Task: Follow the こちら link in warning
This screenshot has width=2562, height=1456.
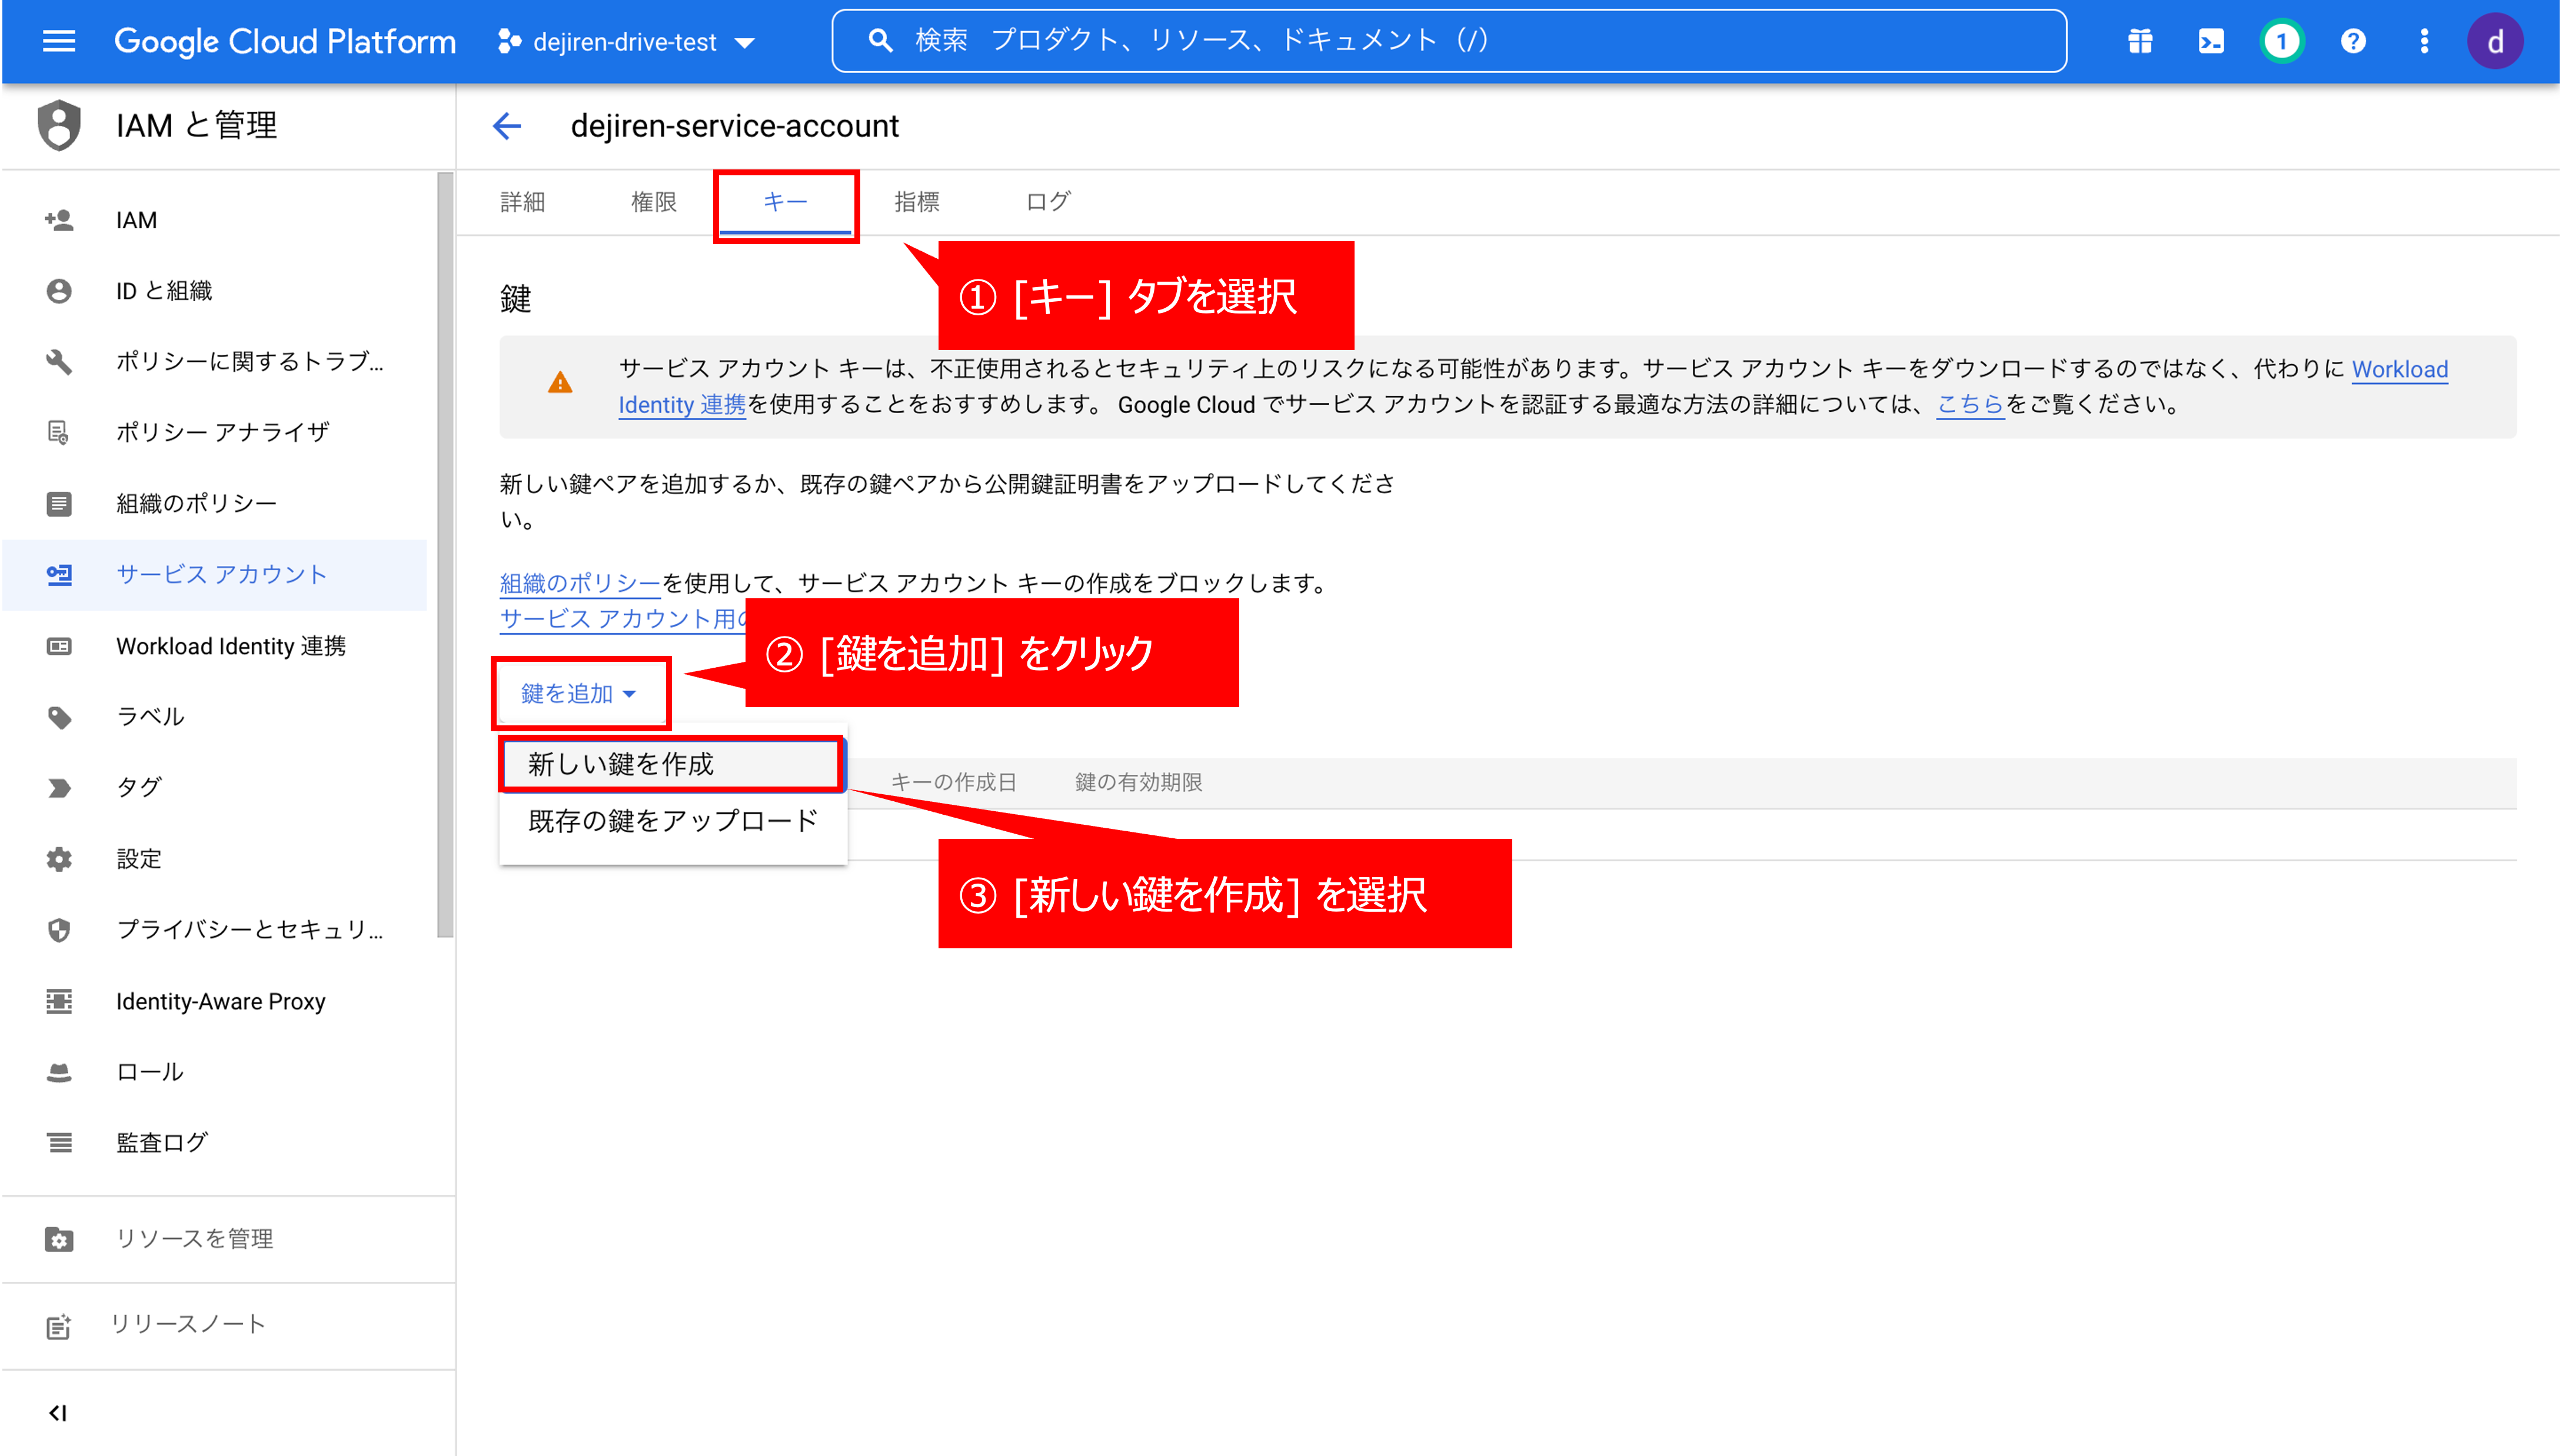Action: click(1970, 405)
